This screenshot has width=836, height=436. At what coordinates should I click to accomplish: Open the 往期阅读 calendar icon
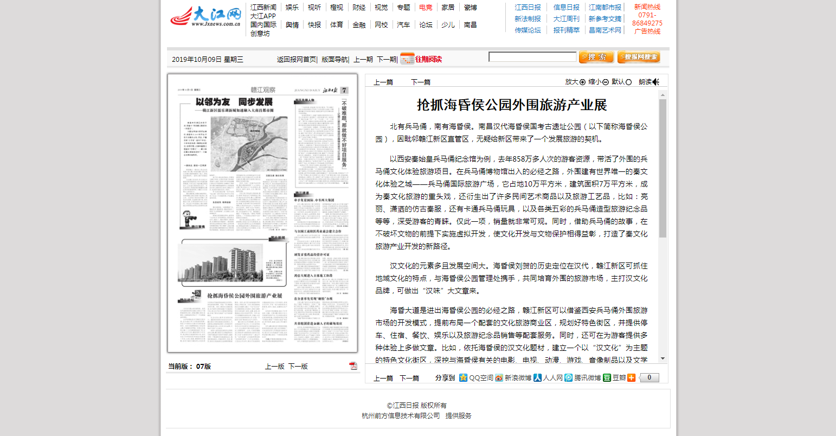407,59
